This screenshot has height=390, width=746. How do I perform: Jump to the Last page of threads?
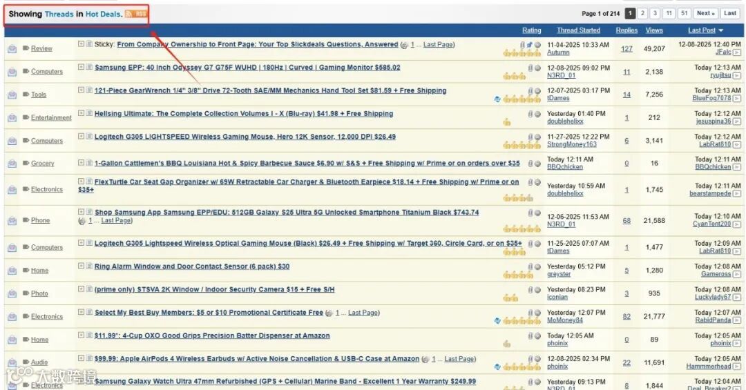click(x=730, y=13)
